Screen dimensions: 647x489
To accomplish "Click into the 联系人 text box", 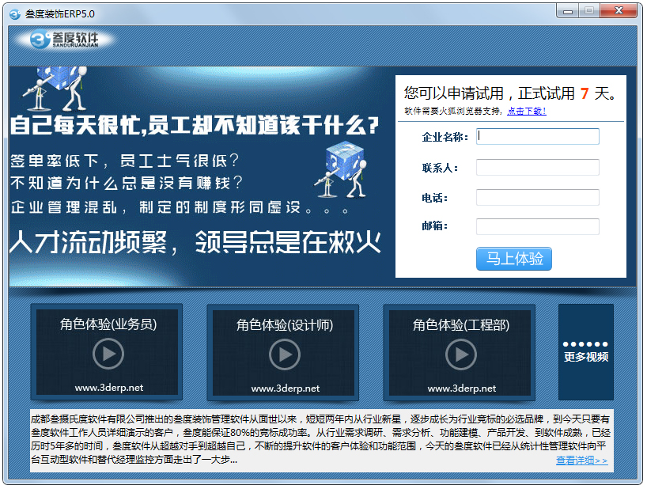I will [538, 167].
